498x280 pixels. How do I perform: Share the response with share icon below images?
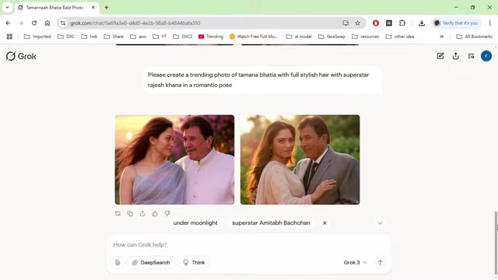[142, 214]
